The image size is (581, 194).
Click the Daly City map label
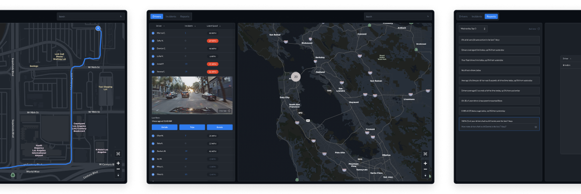pos(285,97)
